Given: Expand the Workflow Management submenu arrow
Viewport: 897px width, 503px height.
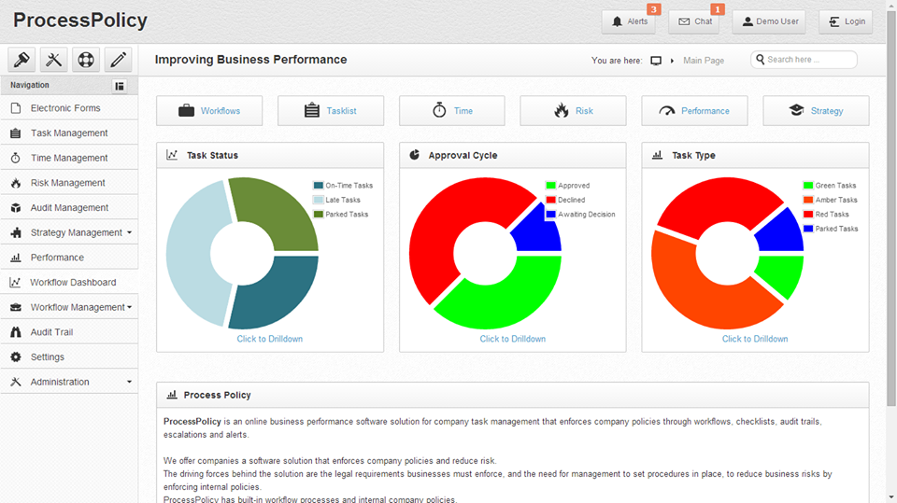Looking at the screenshot, I should 129,308.
